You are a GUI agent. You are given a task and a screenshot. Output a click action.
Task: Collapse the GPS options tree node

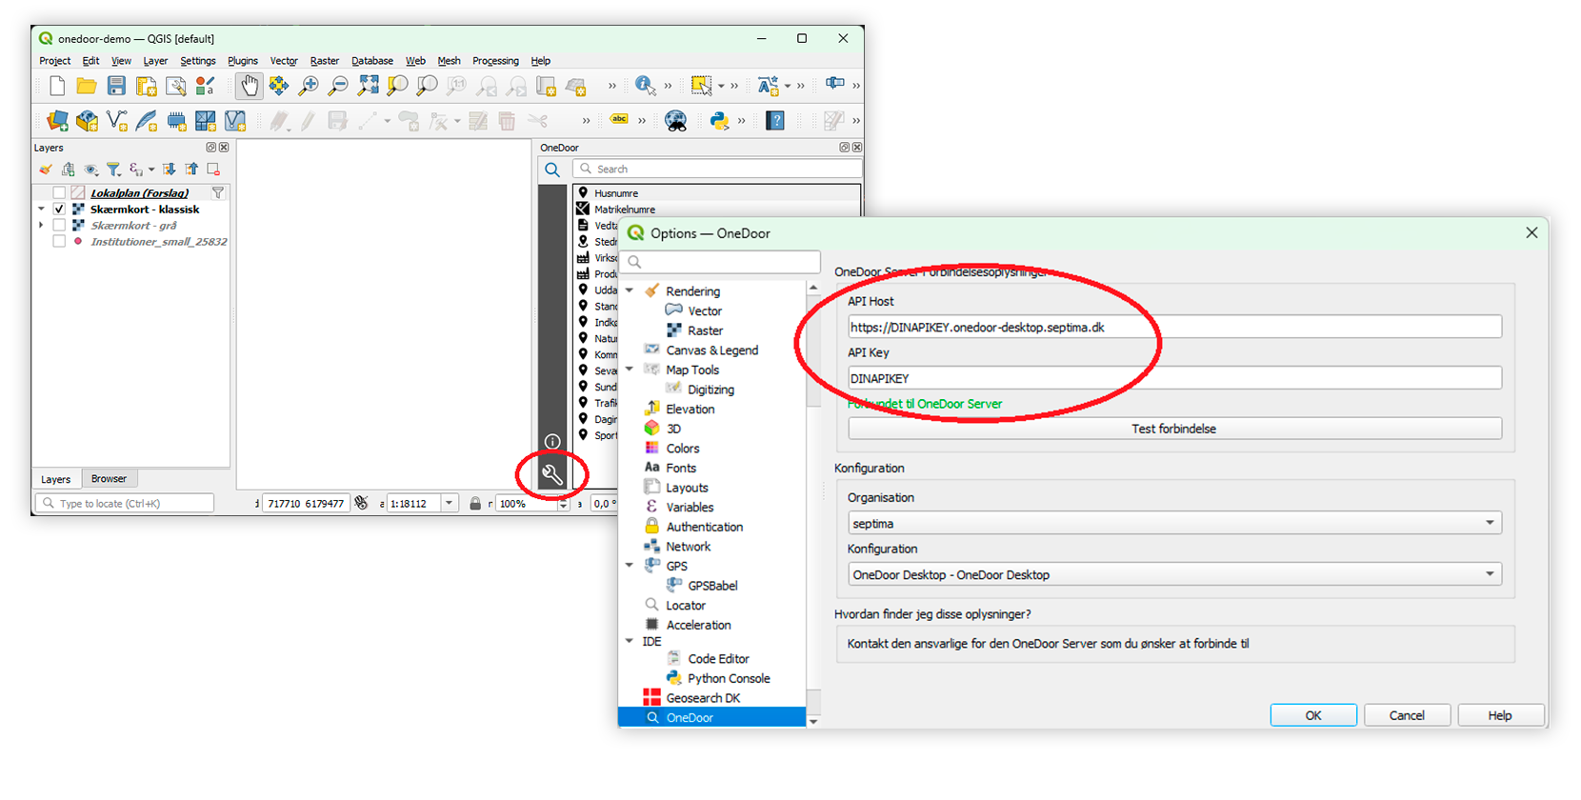tap(630, 566)
